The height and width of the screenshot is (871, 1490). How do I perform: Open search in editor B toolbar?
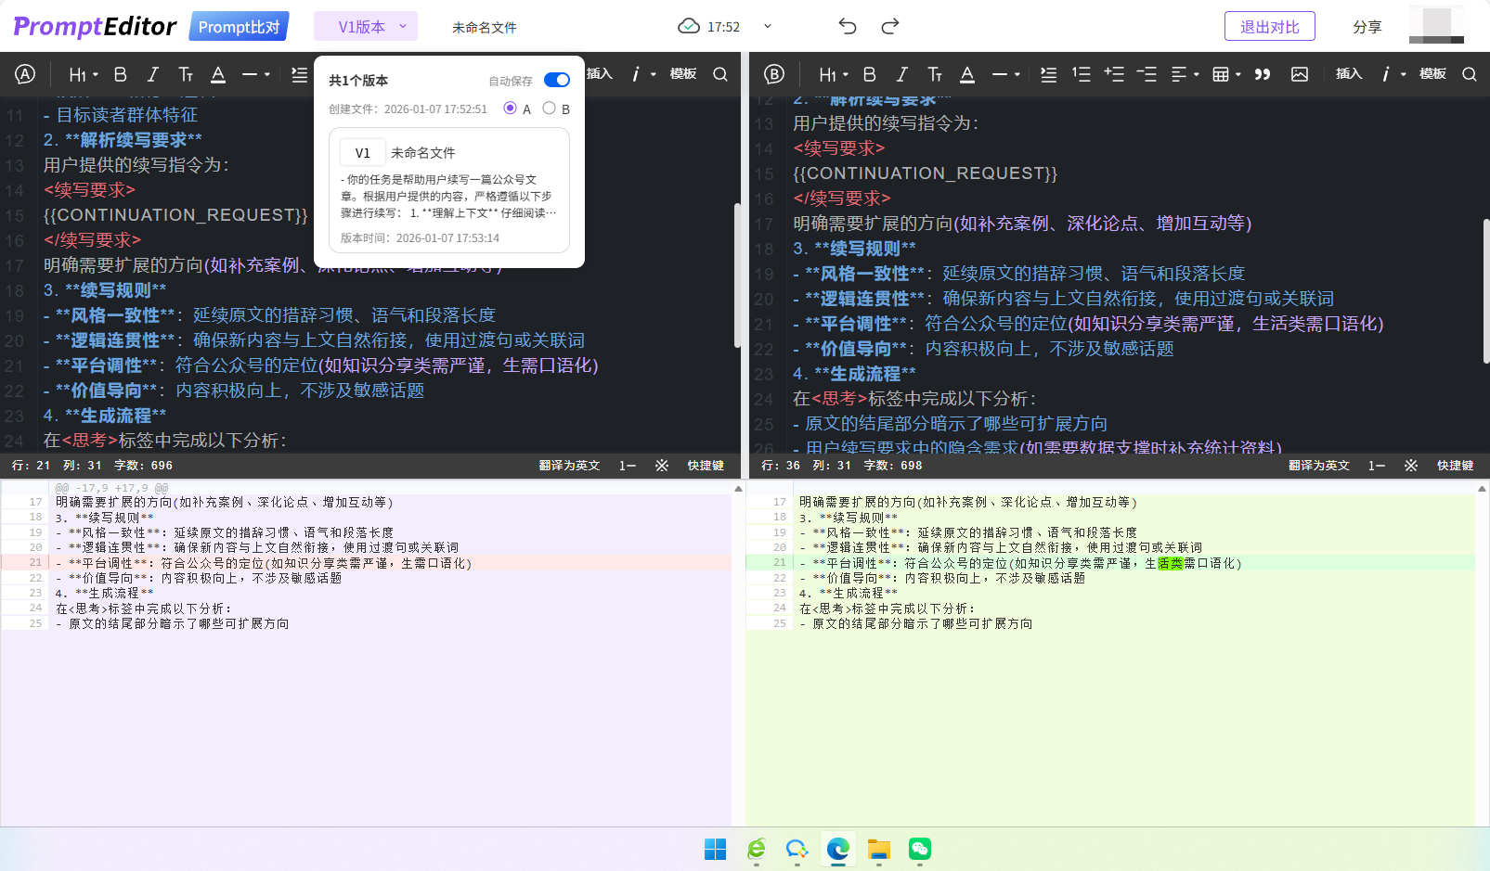click(1470, 73)
